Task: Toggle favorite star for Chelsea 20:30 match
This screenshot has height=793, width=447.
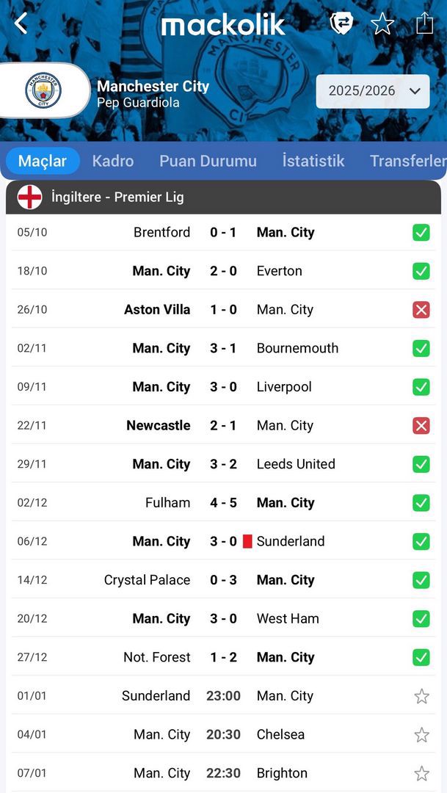Action: 421,735
